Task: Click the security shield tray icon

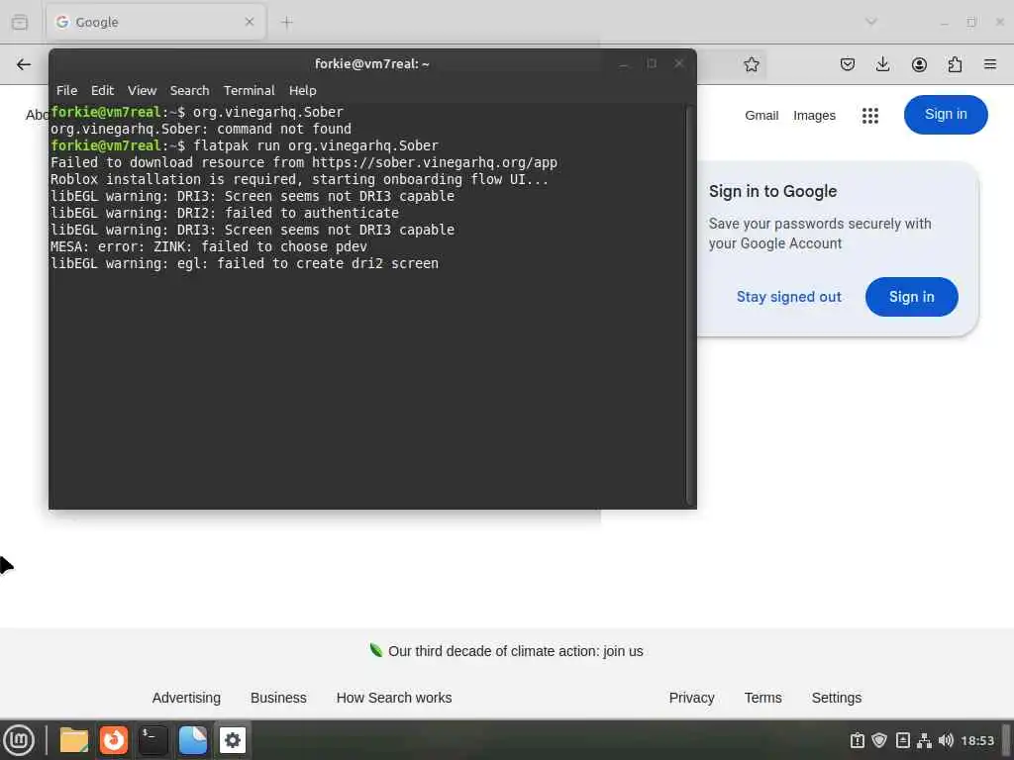Action: coord(879,740)
